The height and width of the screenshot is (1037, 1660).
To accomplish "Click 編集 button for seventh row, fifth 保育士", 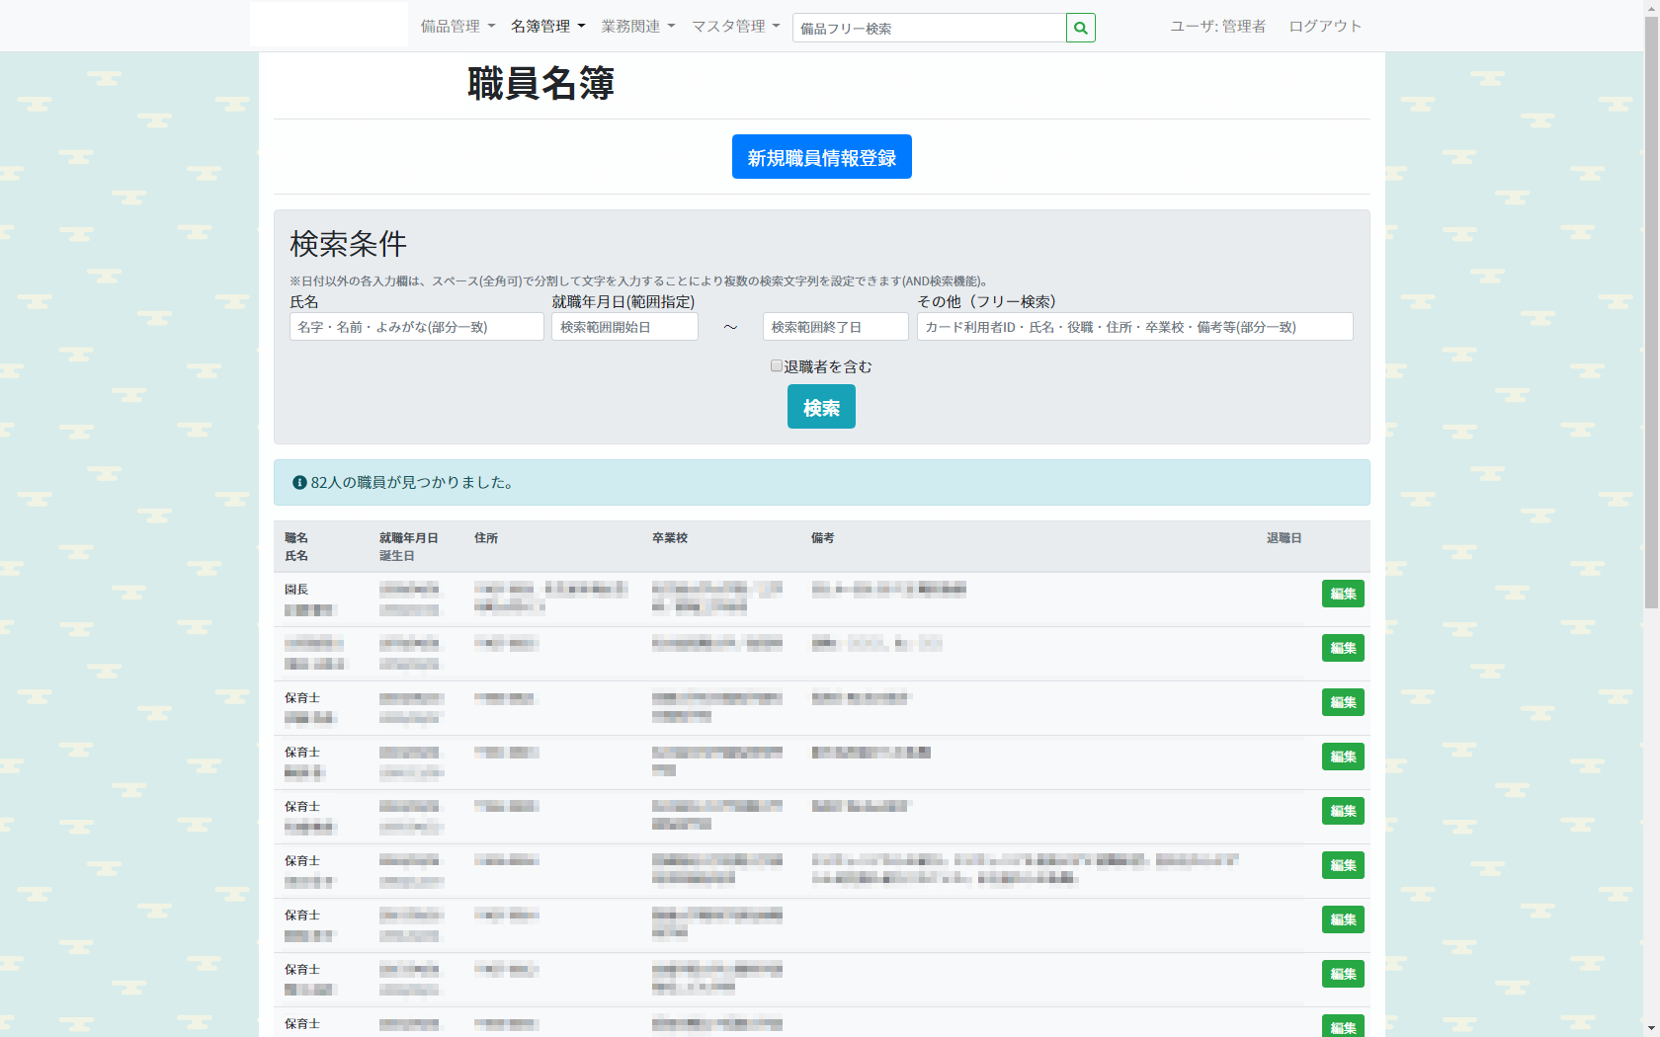I will coord(1343,919).
